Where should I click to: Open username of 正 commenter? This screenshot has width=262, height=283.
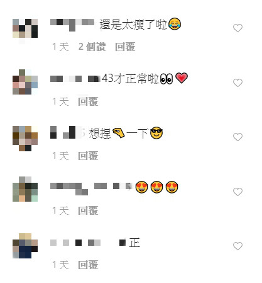click(x=88, y=243)
